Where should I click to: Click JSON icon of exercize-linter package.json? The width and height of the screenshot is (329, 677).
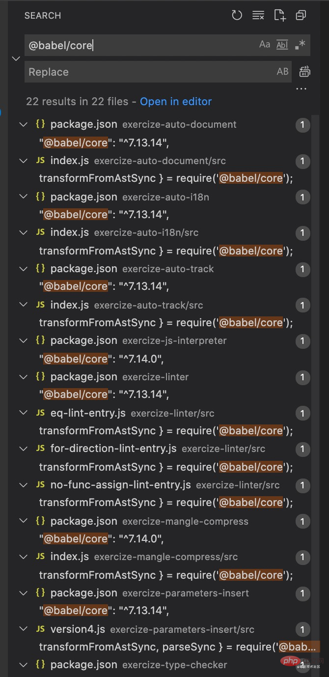tap(40, 377)
